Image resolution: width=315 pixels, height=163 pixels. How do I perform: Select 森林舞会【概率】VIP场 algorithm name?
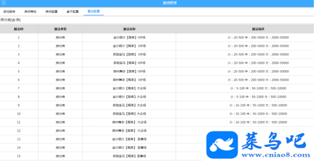pos(129,80)
